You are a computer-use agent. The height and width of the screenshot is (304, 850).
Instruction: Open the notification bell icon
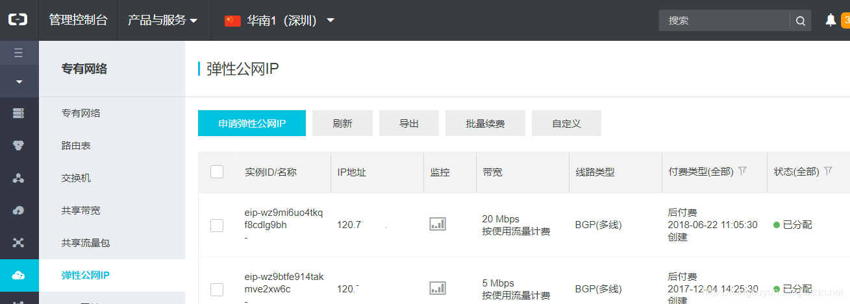click(831, 20)
